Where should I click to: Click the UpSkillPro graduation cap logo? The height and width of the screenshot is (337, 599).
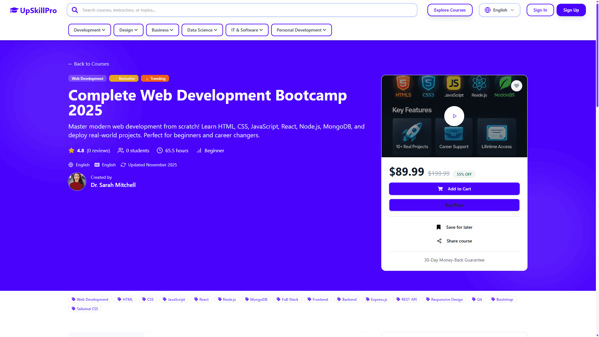[14, 10]
